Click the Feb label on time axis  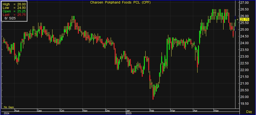tap(152, 111)
